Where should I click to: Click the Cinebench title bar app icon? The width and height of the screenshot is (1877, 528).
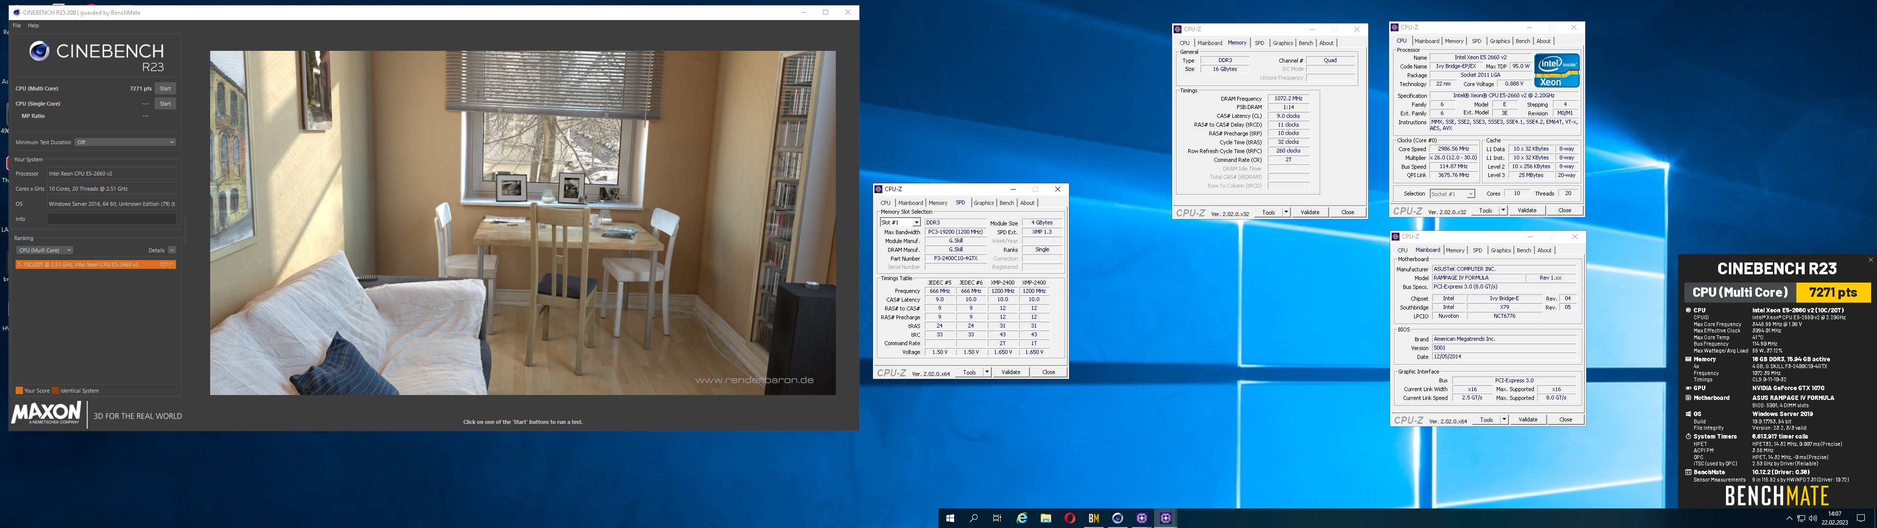coord(17,12)
